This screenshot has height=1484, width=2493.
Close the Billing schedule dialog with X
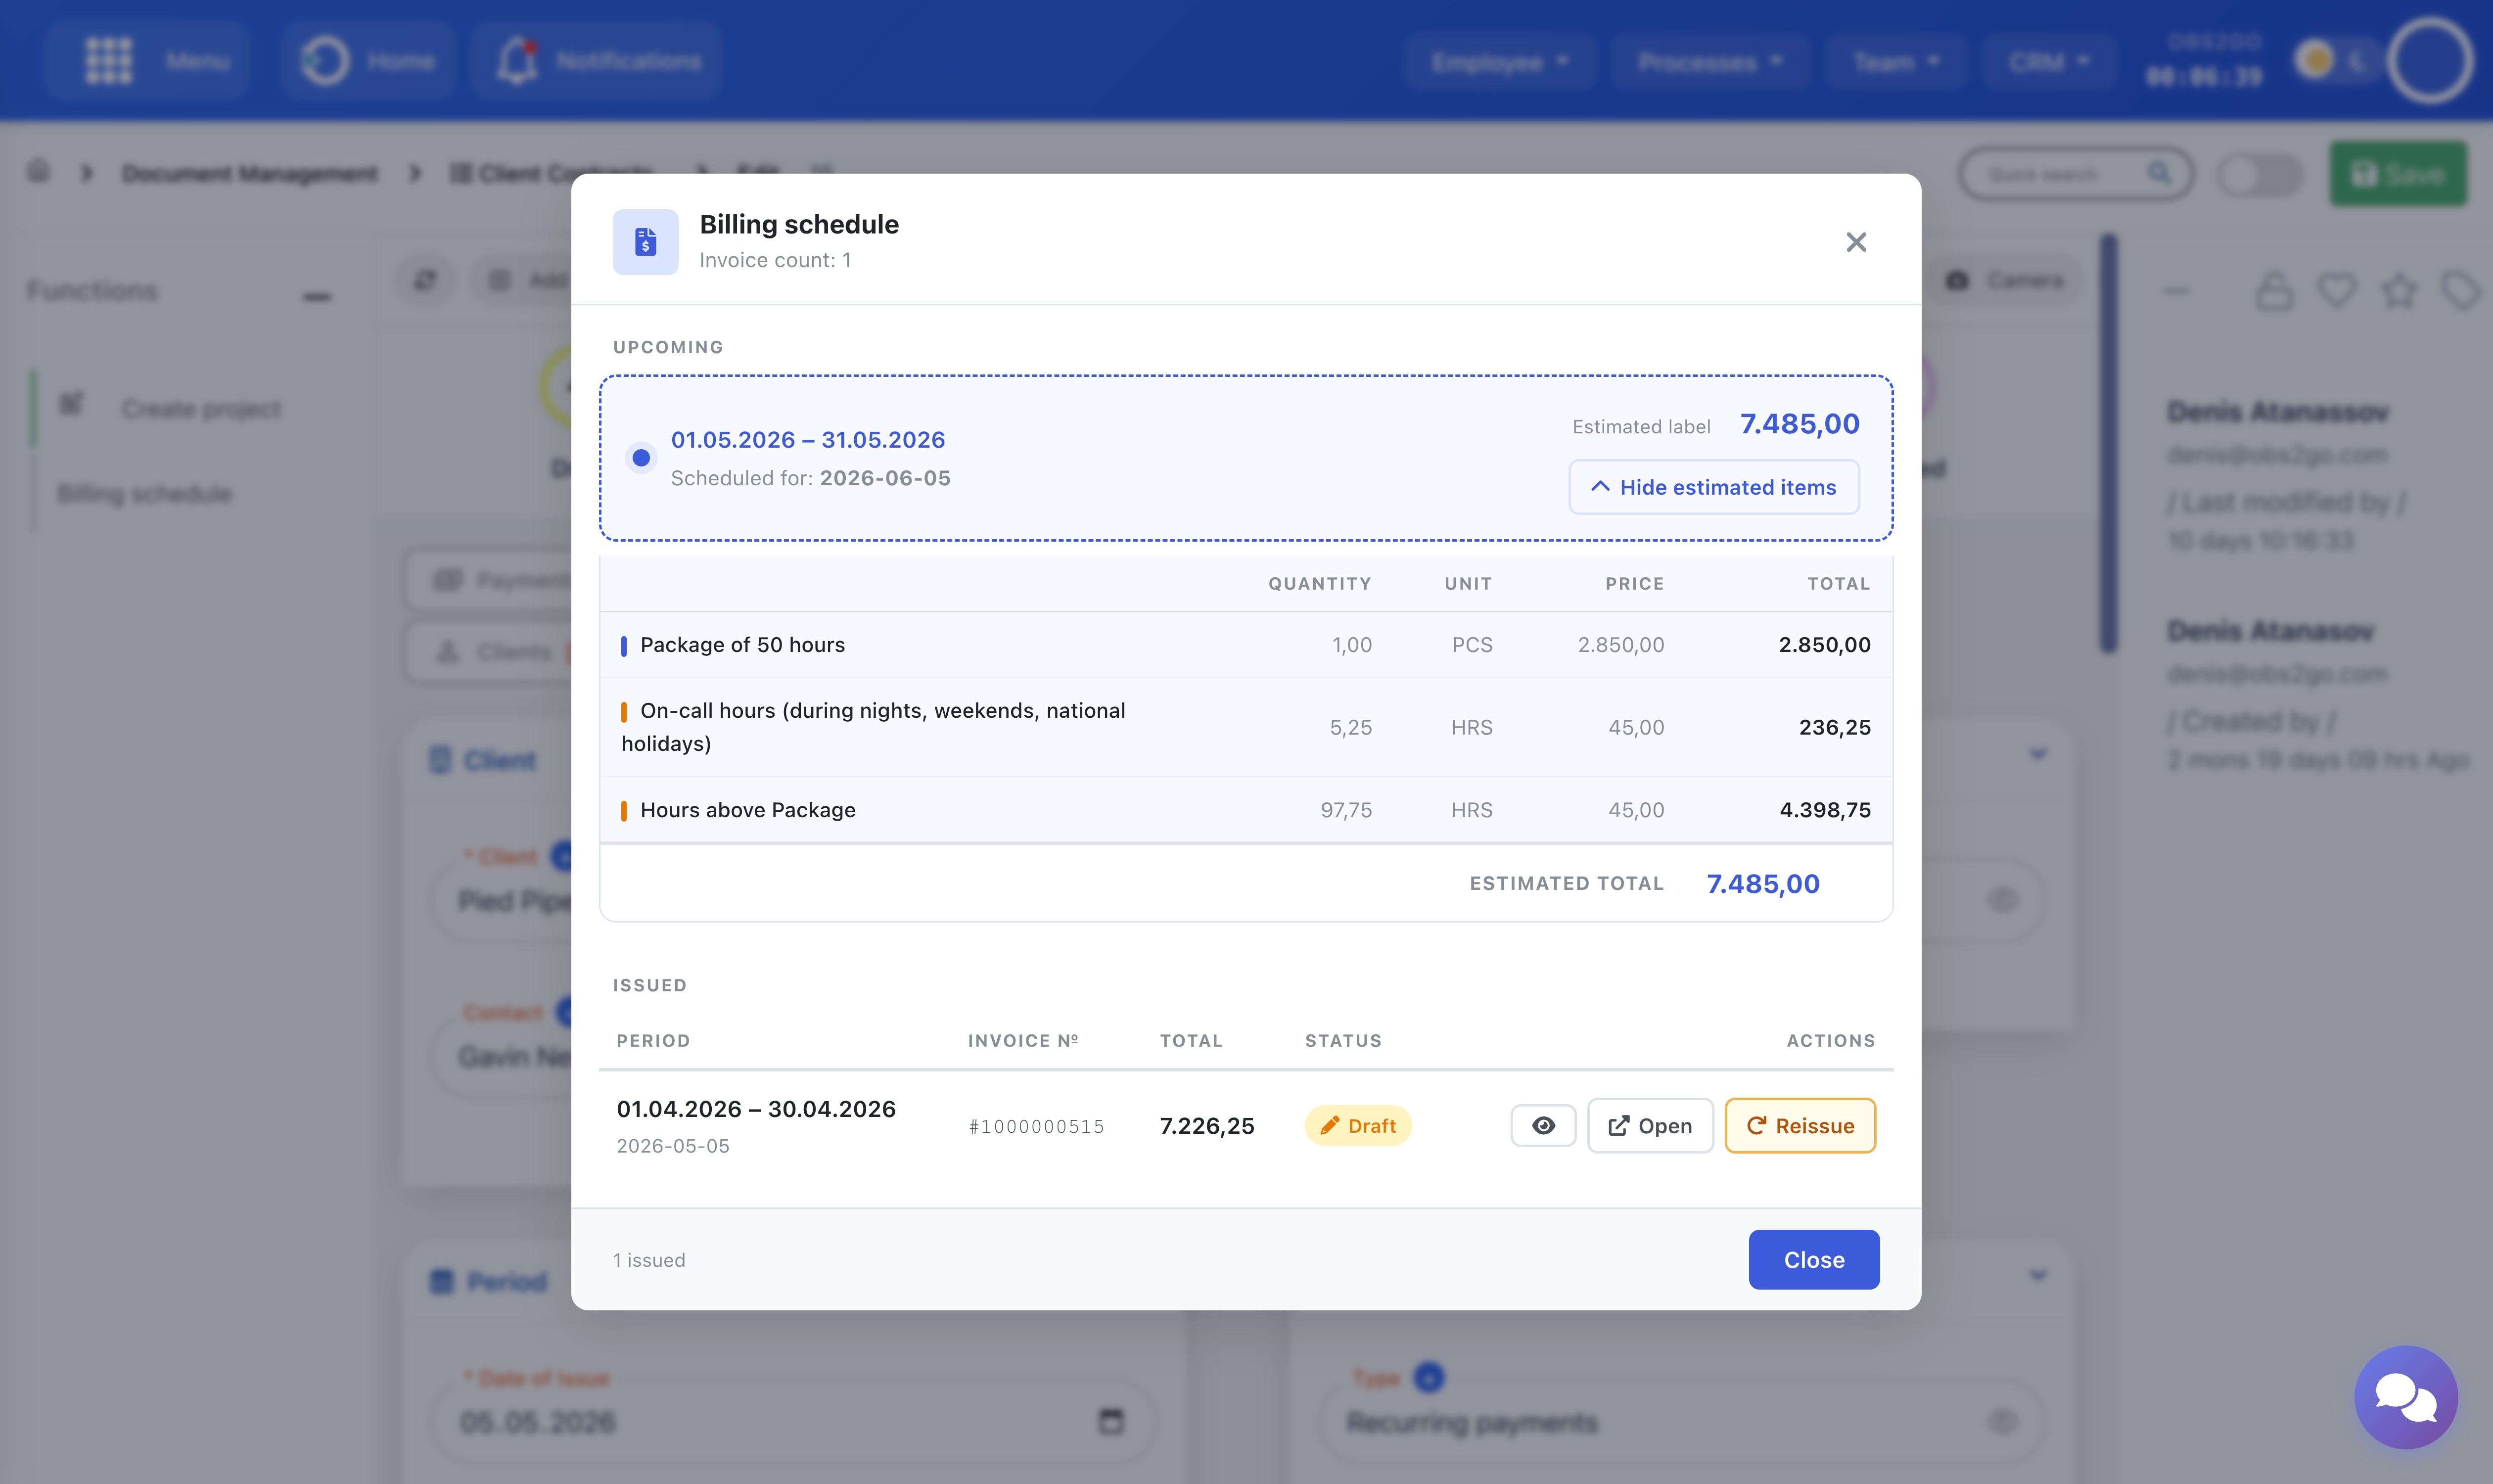pyautogui.click(x=1856, y=242)
